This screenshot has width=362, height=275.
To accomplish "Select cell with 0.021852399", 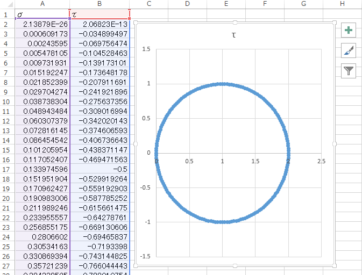I will (x=42, y=82).
